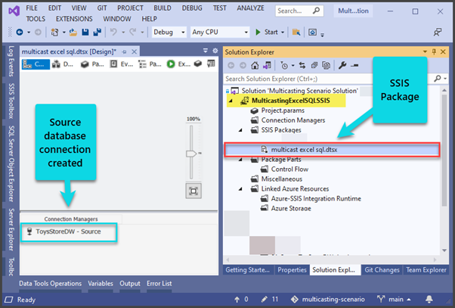The width and height of the screenshot is (455, 308).
Task: Open the FILE menu
Action: point(32,8)
